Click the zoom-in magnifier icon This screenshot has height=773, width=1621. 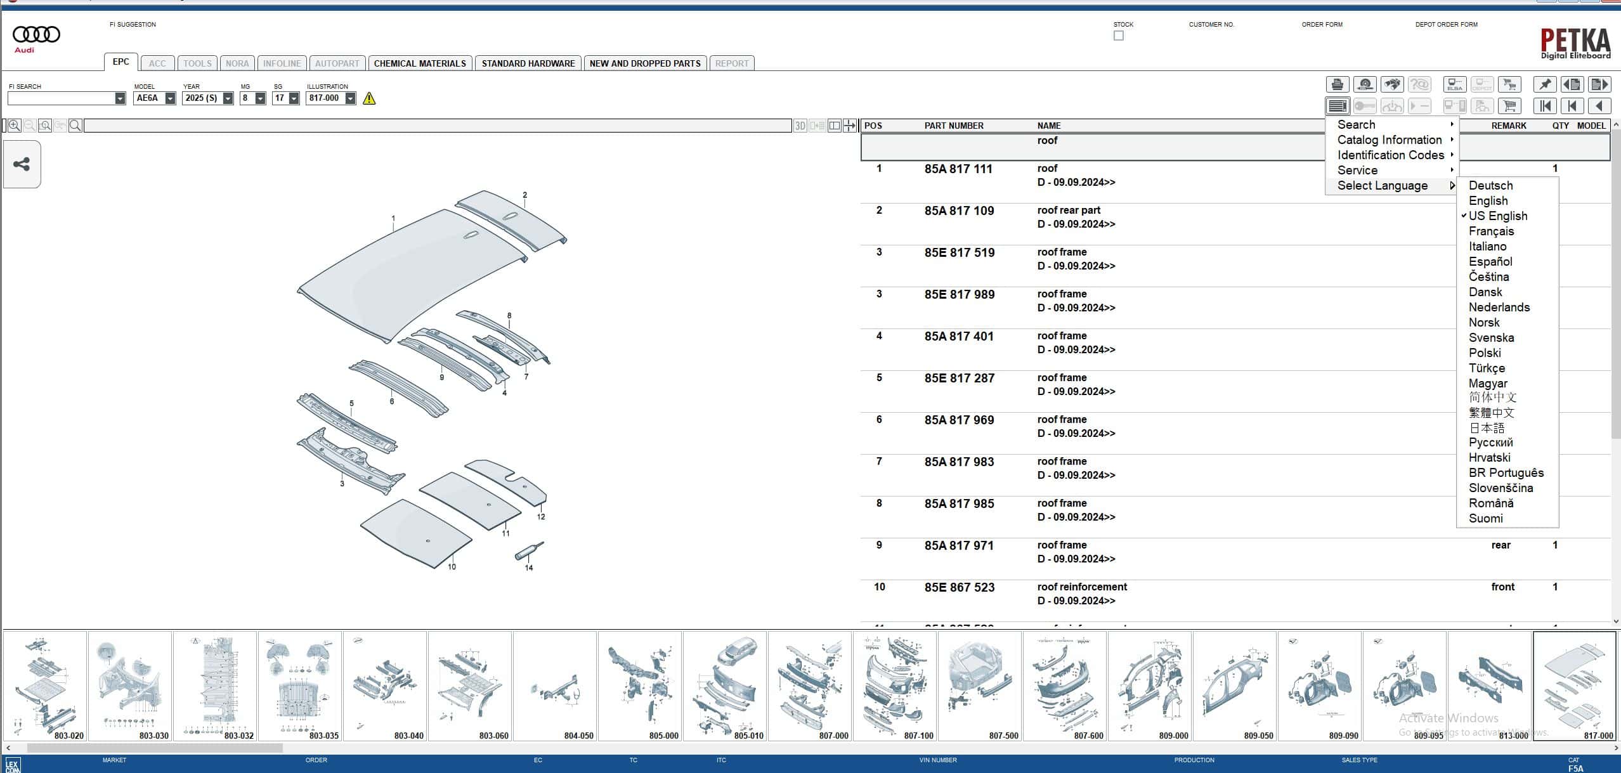coord(14,126)
